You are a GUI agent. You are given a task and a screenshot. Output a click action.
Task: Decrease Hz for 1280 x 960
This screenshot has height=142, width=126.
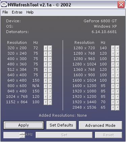(x=113, y=59)
